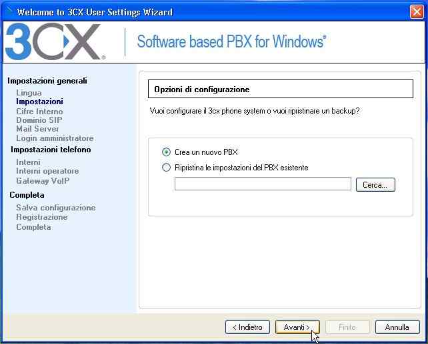Close the 3CX User Settings Wizard window
Screen dimensions: 428x344
click(x=417, y=12)
